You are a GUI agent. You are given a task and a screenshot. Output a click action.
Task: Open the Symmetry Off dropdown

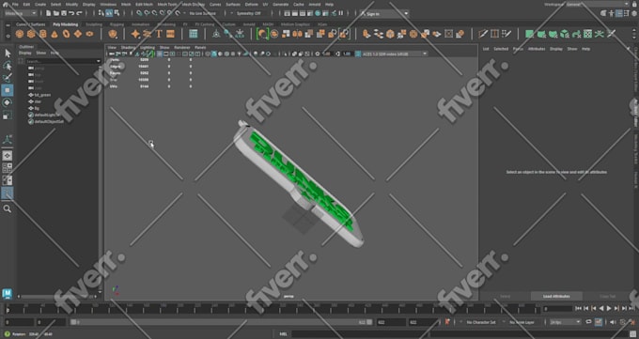click(249, 13)
